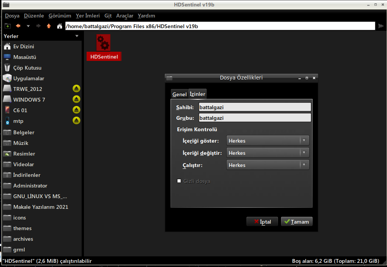Go forward with the grey right arrow
387x267 pixels.
pos(38,26)
